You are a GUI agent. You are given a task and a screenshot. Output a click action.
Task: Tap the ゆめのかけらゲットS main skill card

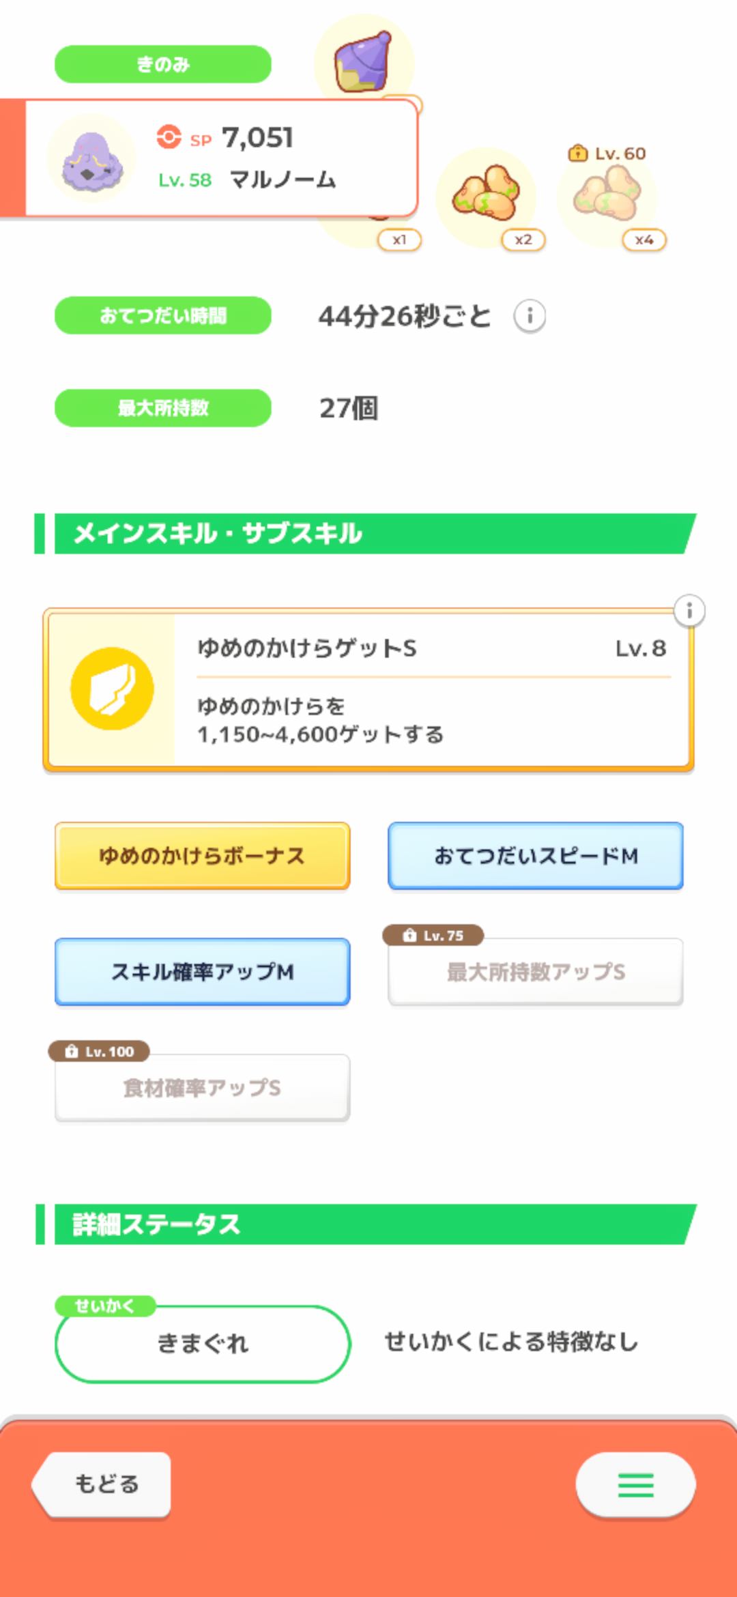pyautogui.click(x=430, y=689)
